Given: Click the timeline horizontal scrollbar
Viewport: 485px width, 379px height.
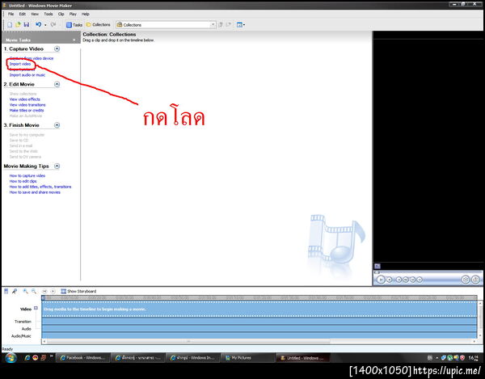Looking at the screenshot, I should pyautogui.click(x=259, y=342).
